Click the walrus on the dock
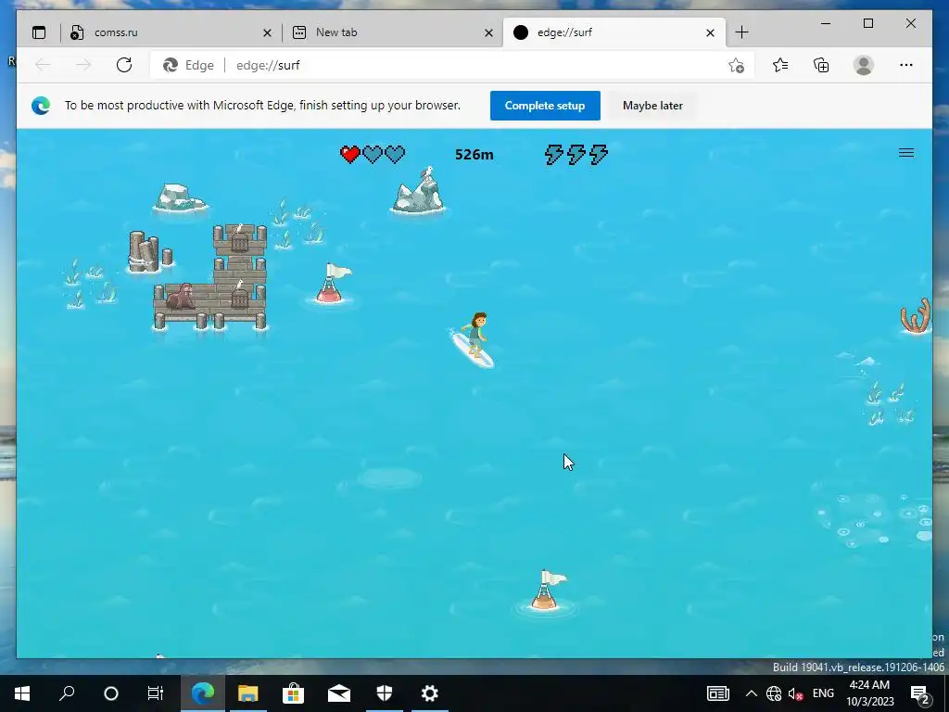 tap(181, 298)
